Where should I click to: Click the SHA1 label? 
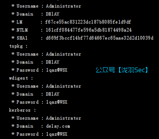point(22,38)
